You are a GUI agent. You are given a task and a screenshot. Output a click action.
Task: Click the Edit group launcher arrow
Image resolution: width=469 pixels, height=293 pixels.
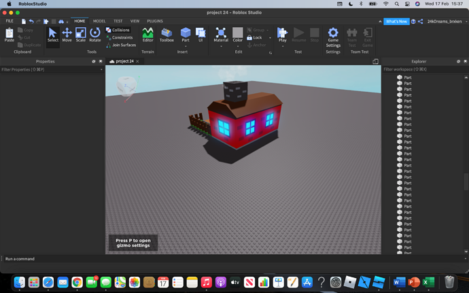pos(270,53)
